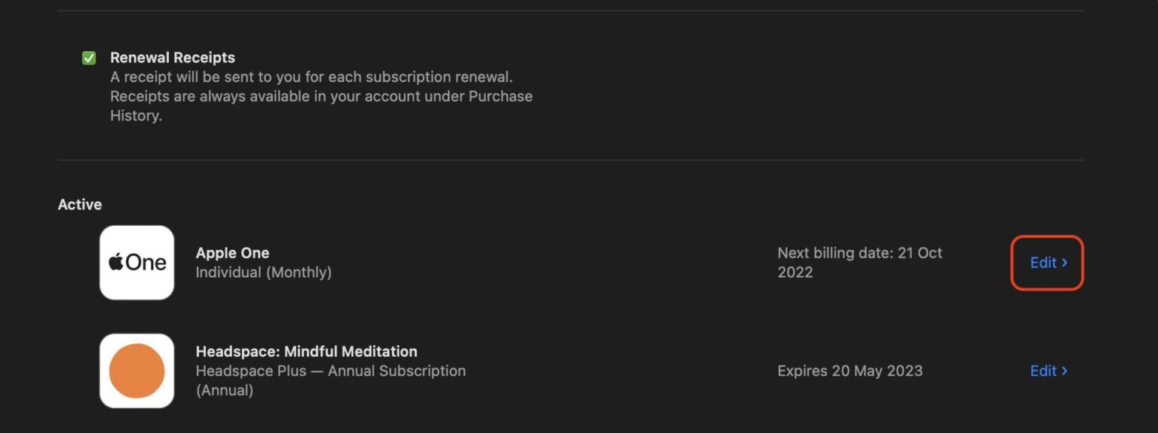Click the (Annual) label under Headspace
1158x433 pixels.
click(224, 391)
